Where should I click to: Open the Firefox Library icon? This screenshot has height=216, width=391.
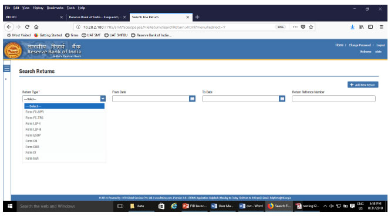point(361,27)
